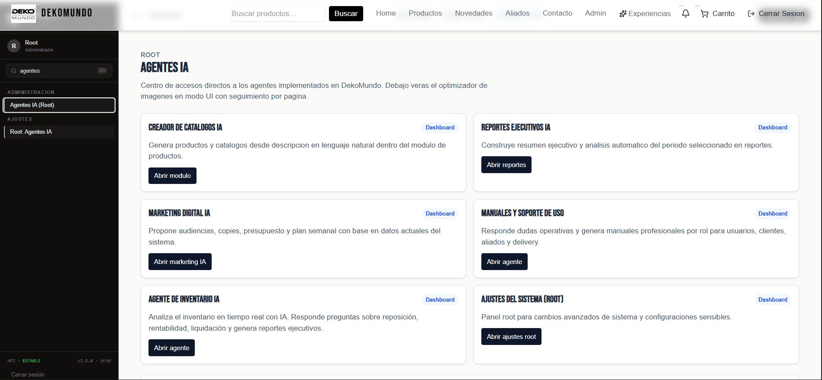This screenshot has height=380, width=822.
Task: Click the DekoMundo logo icon
Action: (x=23, y=13)
